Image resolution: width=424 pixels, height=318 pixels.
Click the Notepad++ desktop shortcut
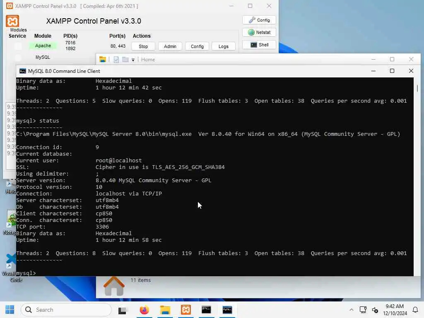10,222
